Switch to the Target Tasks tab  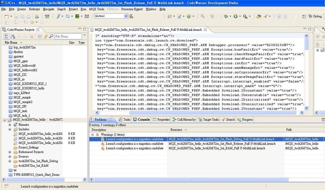[209, 120]
